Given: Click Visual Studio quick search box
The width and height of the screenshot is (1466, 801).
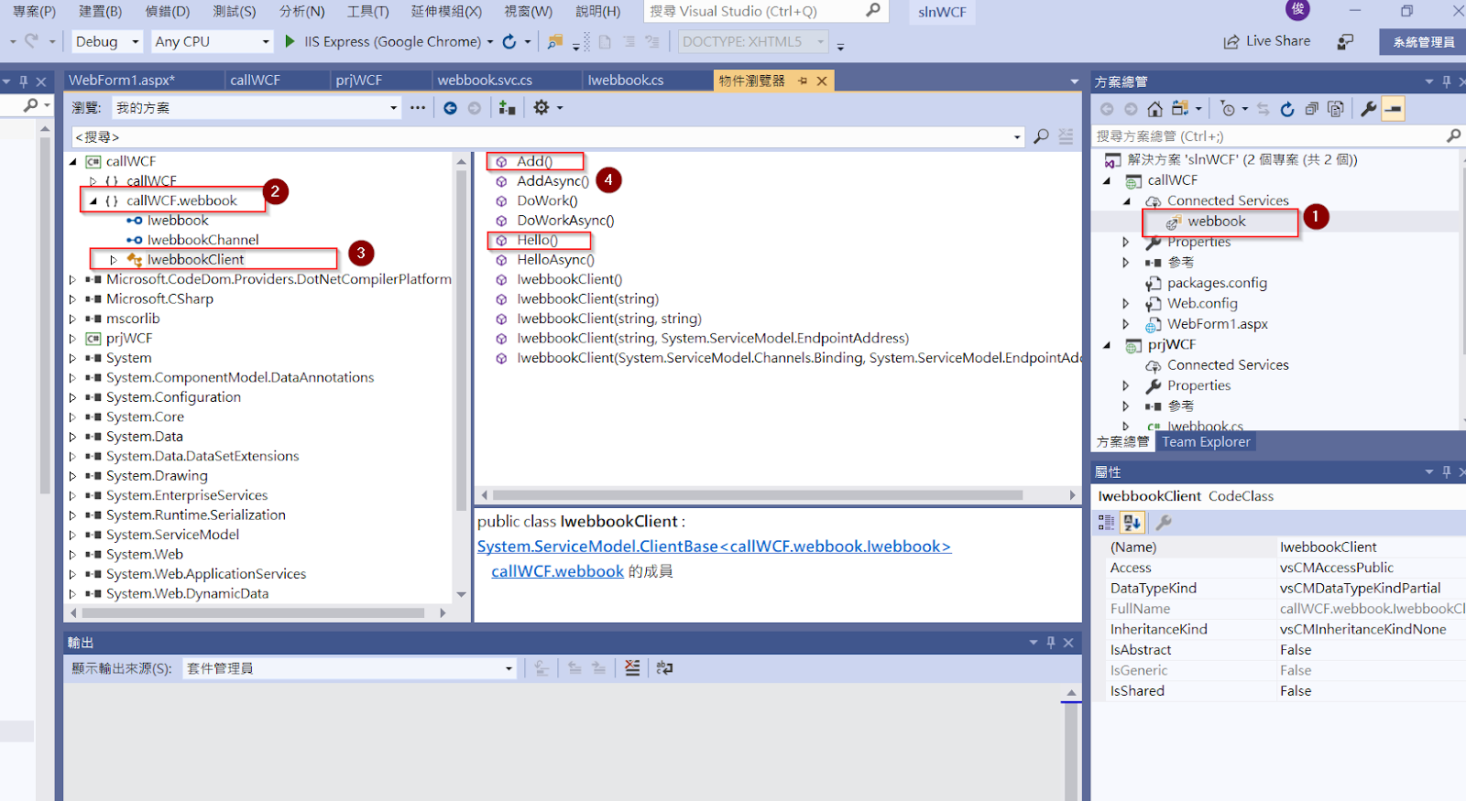Looking at the screenshot, I should (x=753, y=11).
